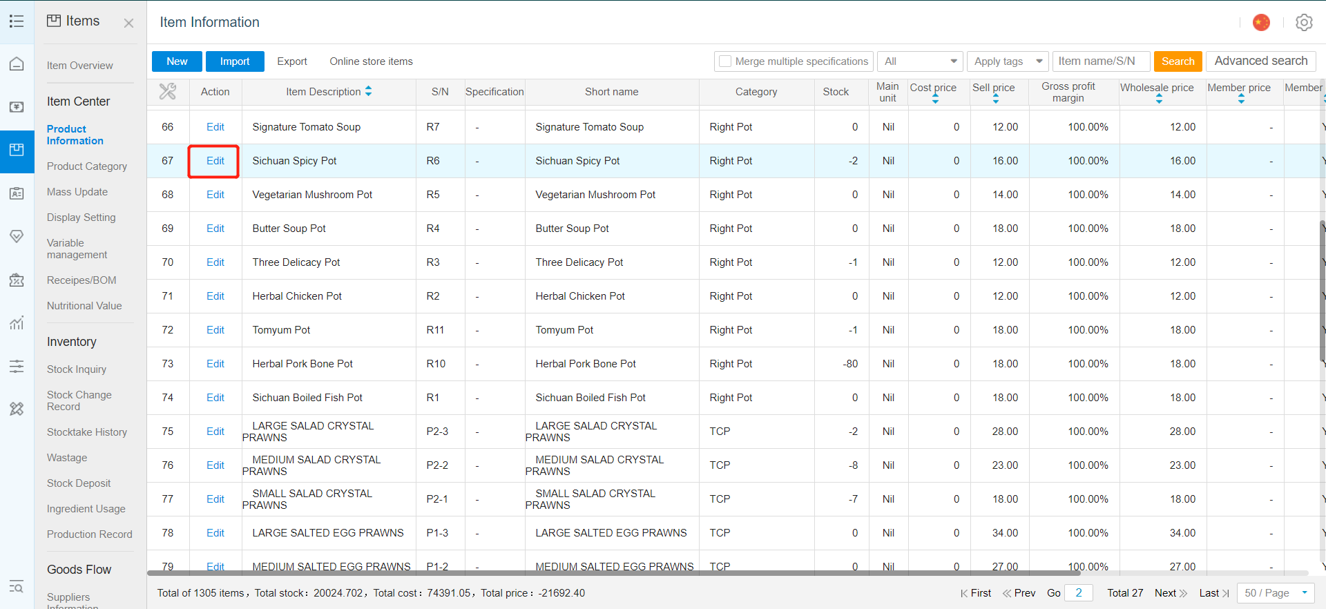Select the Vegetarian Mushroom Pot description cell
Image resolution: width=1326 pixels, height=609 pixels.
pyautogui.click(x=329, y=195)
